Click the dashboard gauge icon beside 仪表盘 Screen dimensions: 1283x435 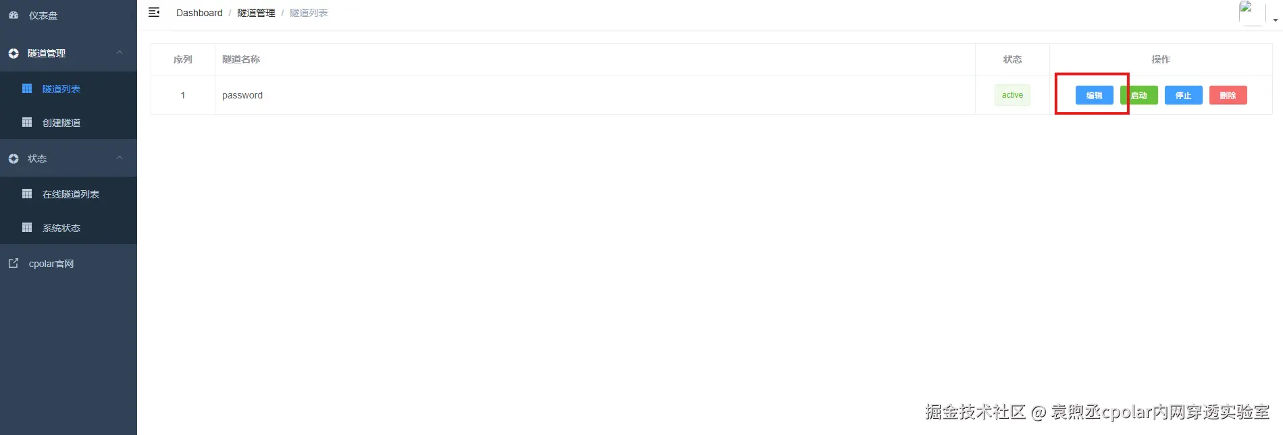pos(14,15)
